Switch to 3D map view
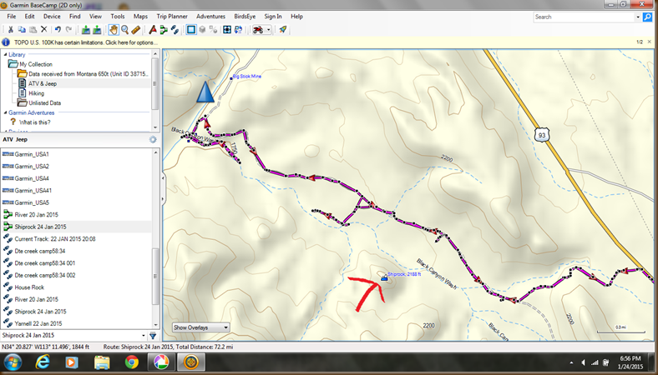658x375 pixels. coord(202,30)
